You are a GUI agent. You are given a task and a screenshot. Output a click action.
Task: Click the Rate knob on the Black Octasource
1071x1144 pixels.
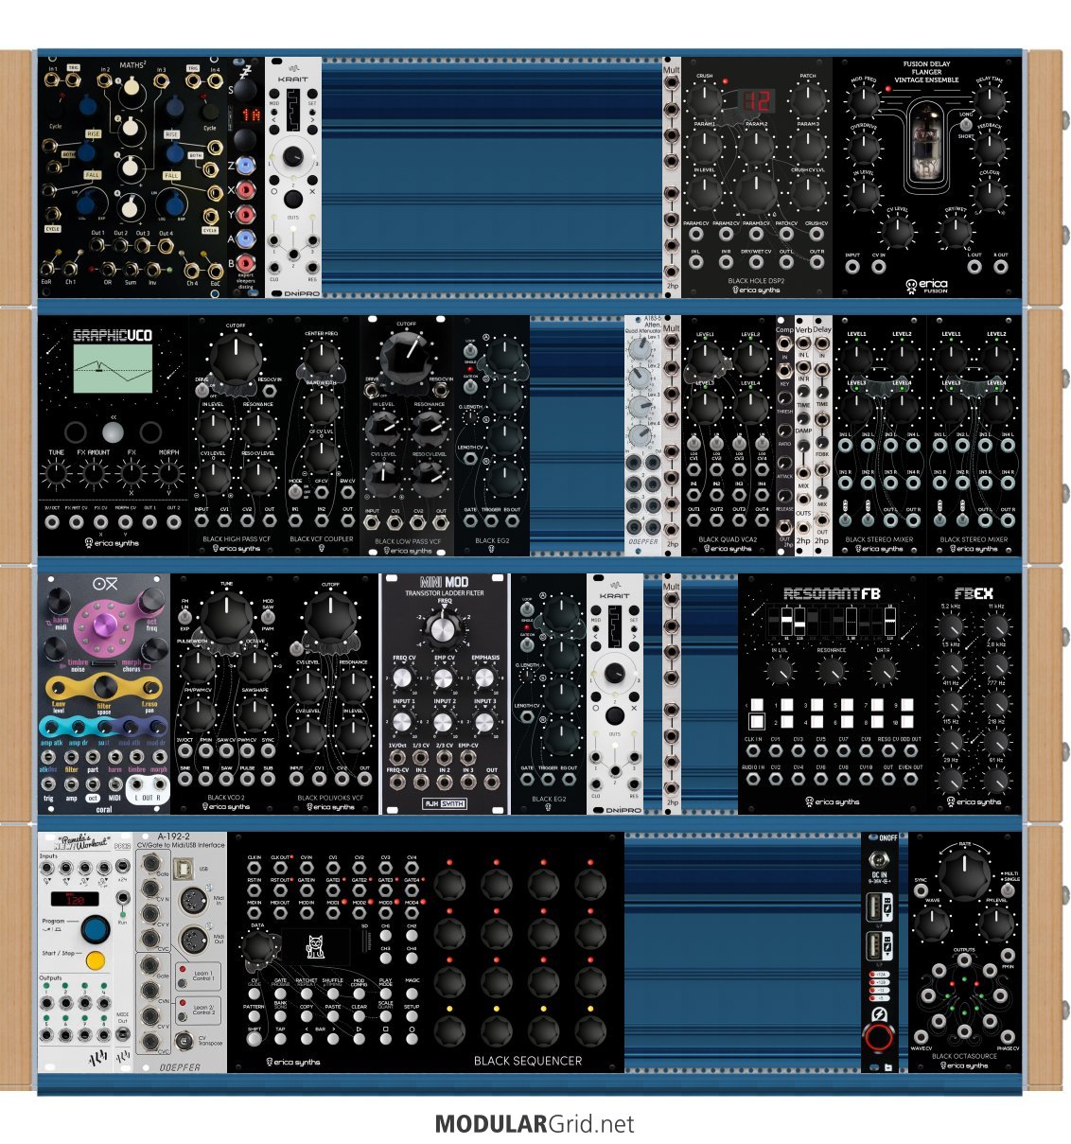click(964, 875)
